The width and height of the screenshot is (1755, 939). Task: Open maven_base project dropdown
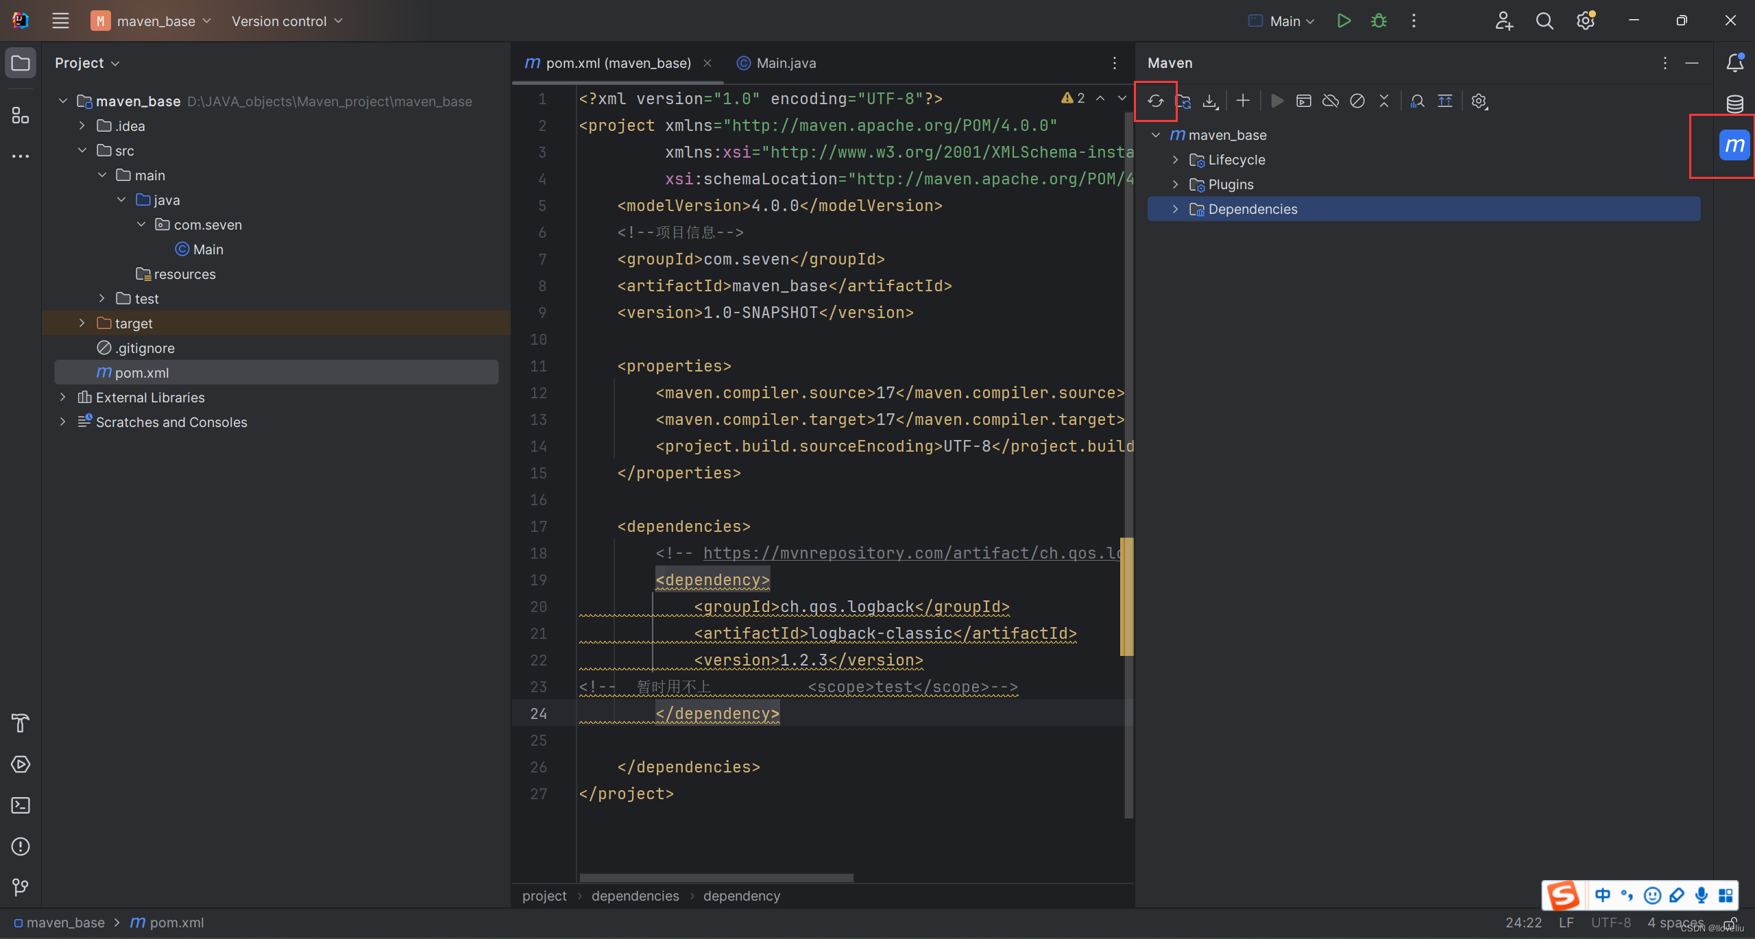(x=151, y=21)
